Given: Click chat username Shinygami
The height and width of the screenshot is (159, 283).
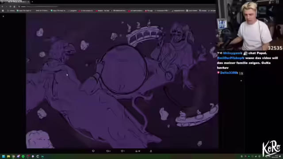Looking at the screenshot, I should pyautogui.click(x=232, y=53).
